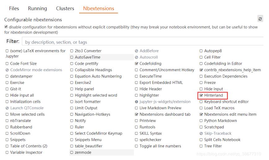Open the CodeMirror mode extensions entry
Image resolution: width=269 pixels, height=160 pixels.
point(36,70)
